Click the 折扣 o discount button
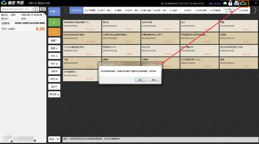Screen dimensions: 259x144 [x=54, y=56]
